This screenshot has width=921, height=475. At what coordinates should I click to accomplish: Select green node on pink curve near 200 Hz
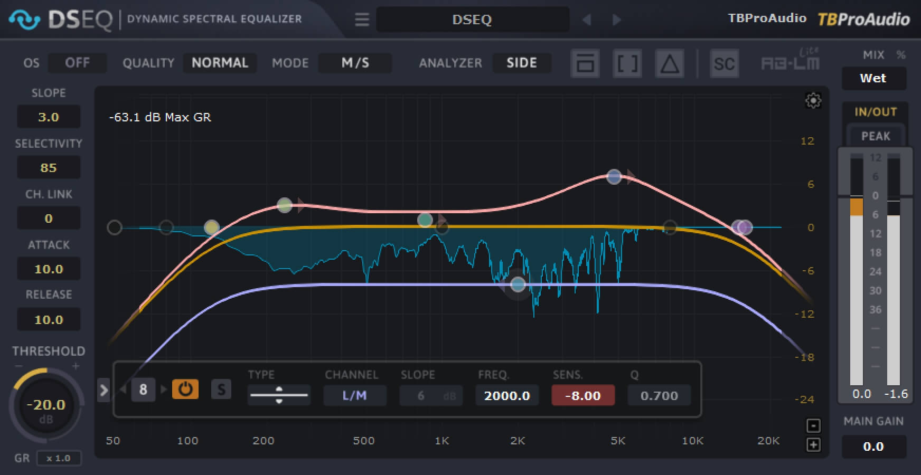[x=285, y=205]
